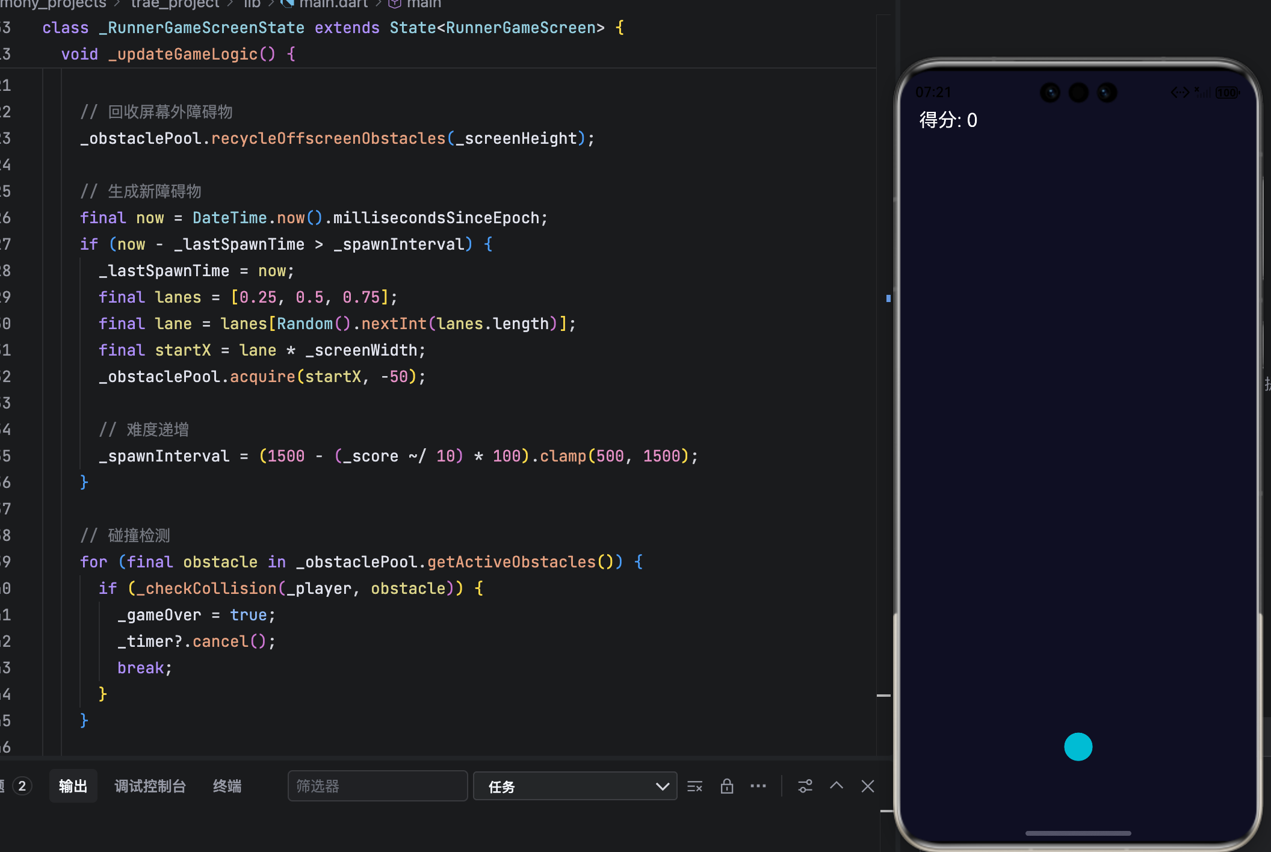
Task: Clear the output panel contents
Action: (694, 786)
